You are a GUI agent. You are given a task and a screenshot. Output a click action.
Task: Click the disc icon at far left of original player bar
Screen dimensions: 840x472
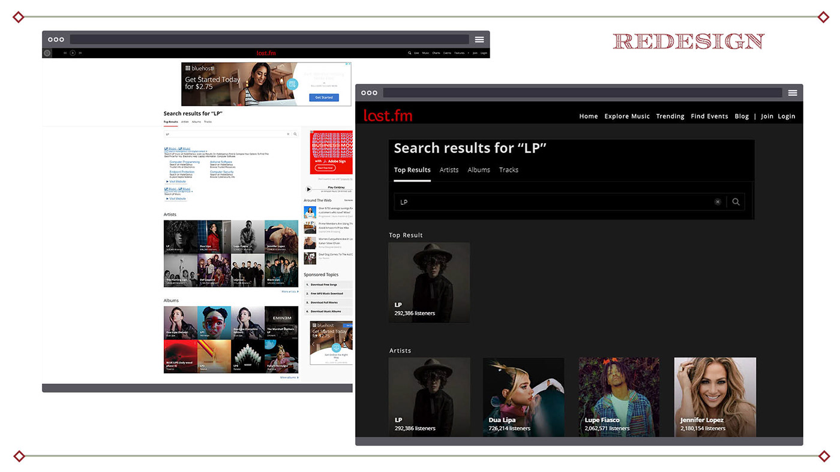coord(47,53)
